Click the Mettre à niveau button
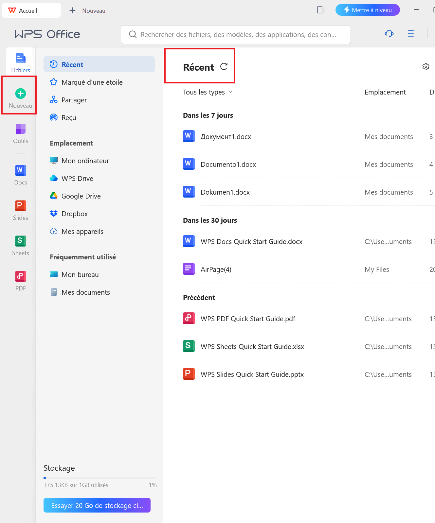This screenshot has width=435, height=523. pos(367,10)
